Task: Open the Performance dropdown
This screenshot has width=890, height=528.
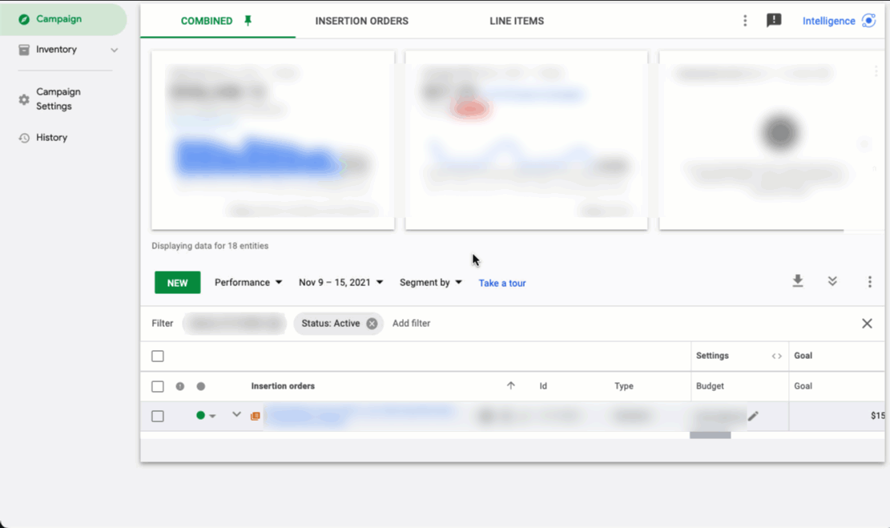Action: tap(248, 282)
